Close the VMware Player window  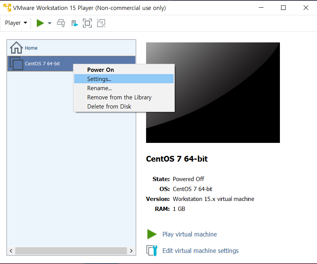pos(306,8)
